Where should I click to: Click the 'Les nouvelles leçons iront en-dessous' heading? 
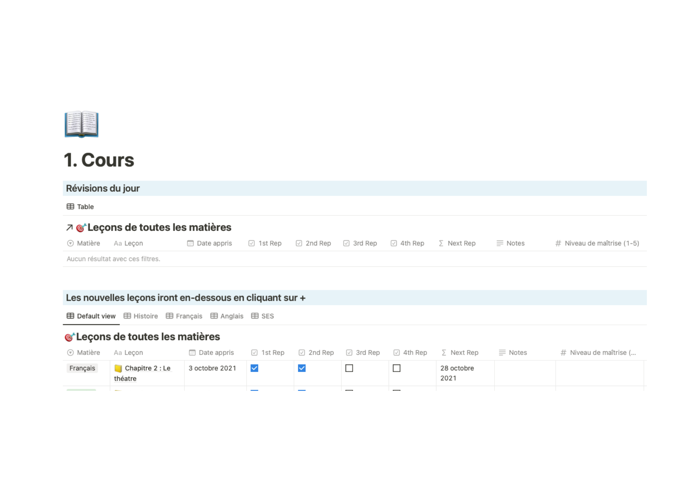click(186, 298)
